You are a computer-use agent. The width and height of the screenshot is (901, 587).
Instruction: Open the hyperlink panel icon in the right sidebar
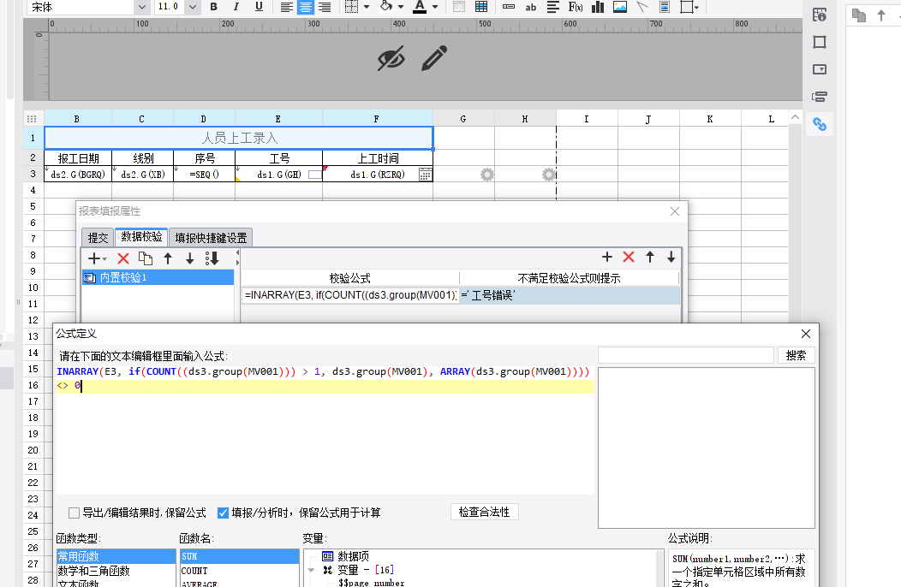pyautogui.click(x=820, y=124)
